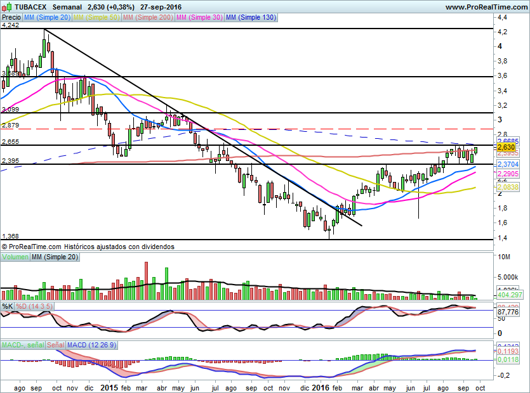
Task: Select the 2,3704 blue price tag
Action: click(491, 164)
